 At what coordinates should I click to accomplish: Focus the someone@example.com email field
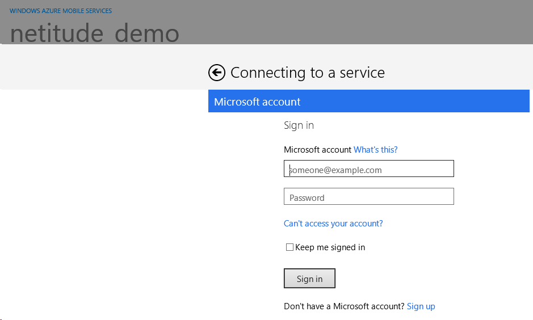[x=369, y=169]
